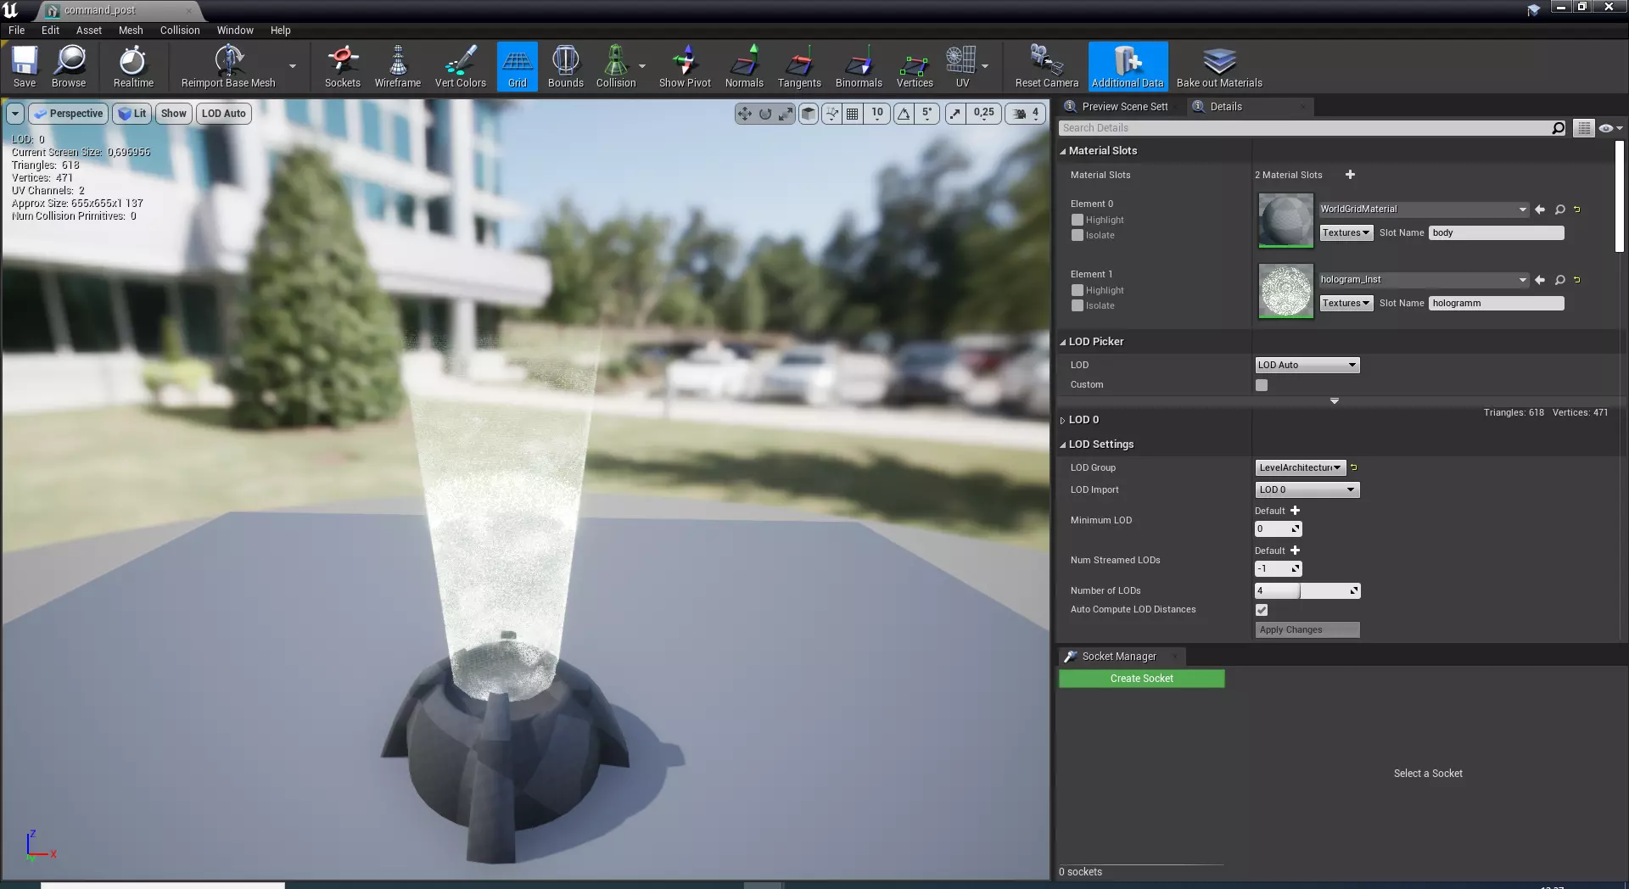Open hologram_Inst material dropdown
This screenshot has width=1629, height=889.
tap(1424, 280)
